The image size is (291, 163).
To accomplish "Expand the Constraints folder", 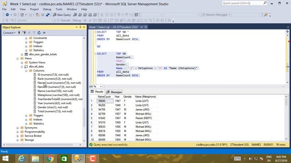I will coord(26,38).
